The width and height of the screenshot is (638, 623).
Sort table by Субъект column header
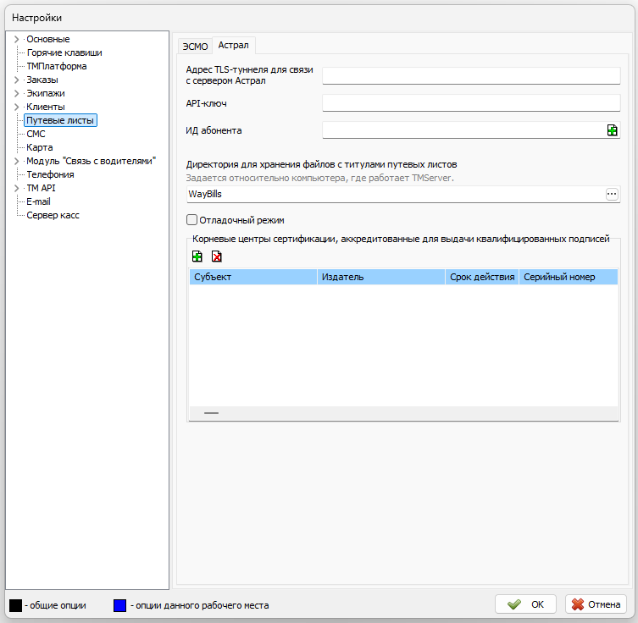(x=252, y=277)
